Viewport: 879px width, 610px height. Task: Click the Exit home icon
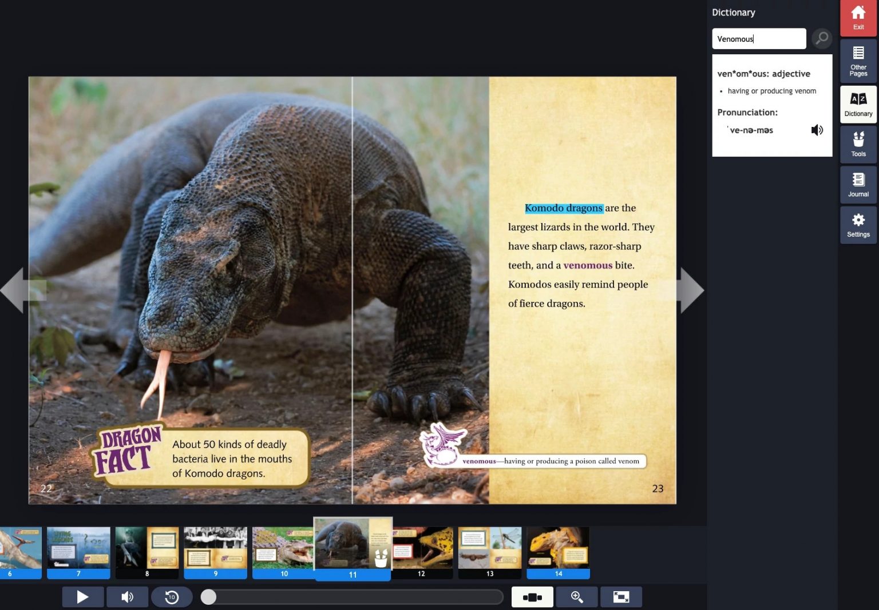tap(858, 17)
